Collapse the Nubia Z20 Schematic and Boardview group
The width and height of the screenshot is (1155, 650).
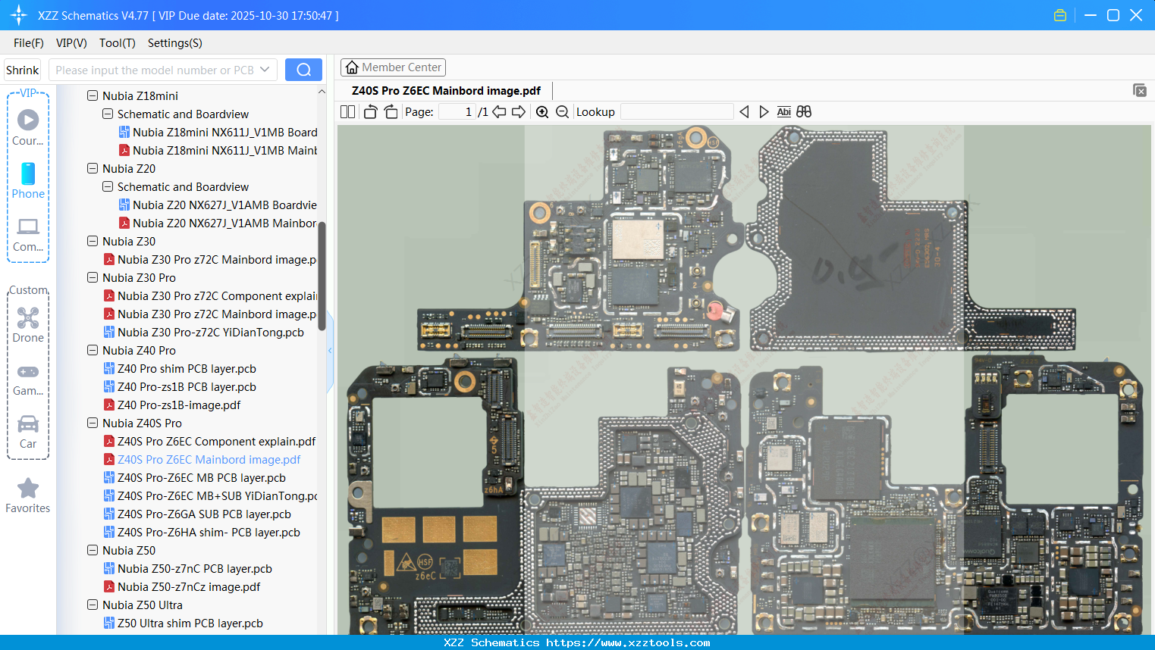[x=106, y=186]
